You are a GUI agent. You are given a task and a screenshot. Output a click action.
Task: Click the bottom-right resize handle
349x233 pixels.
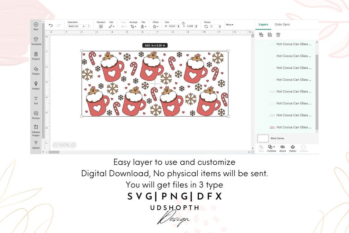pos(228,116)
